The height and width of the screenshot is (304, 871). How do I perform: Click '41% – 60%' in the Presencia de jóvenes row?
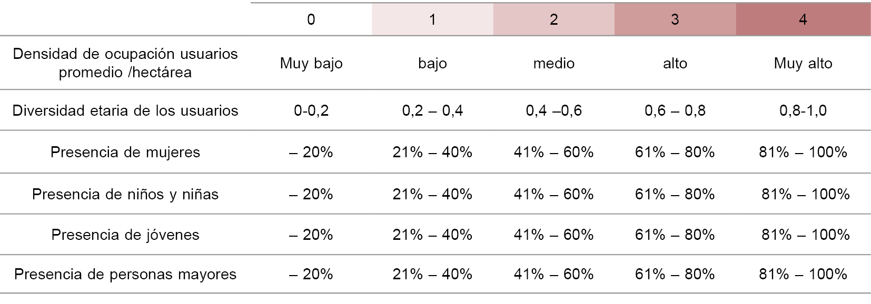(x=553, y=235)
